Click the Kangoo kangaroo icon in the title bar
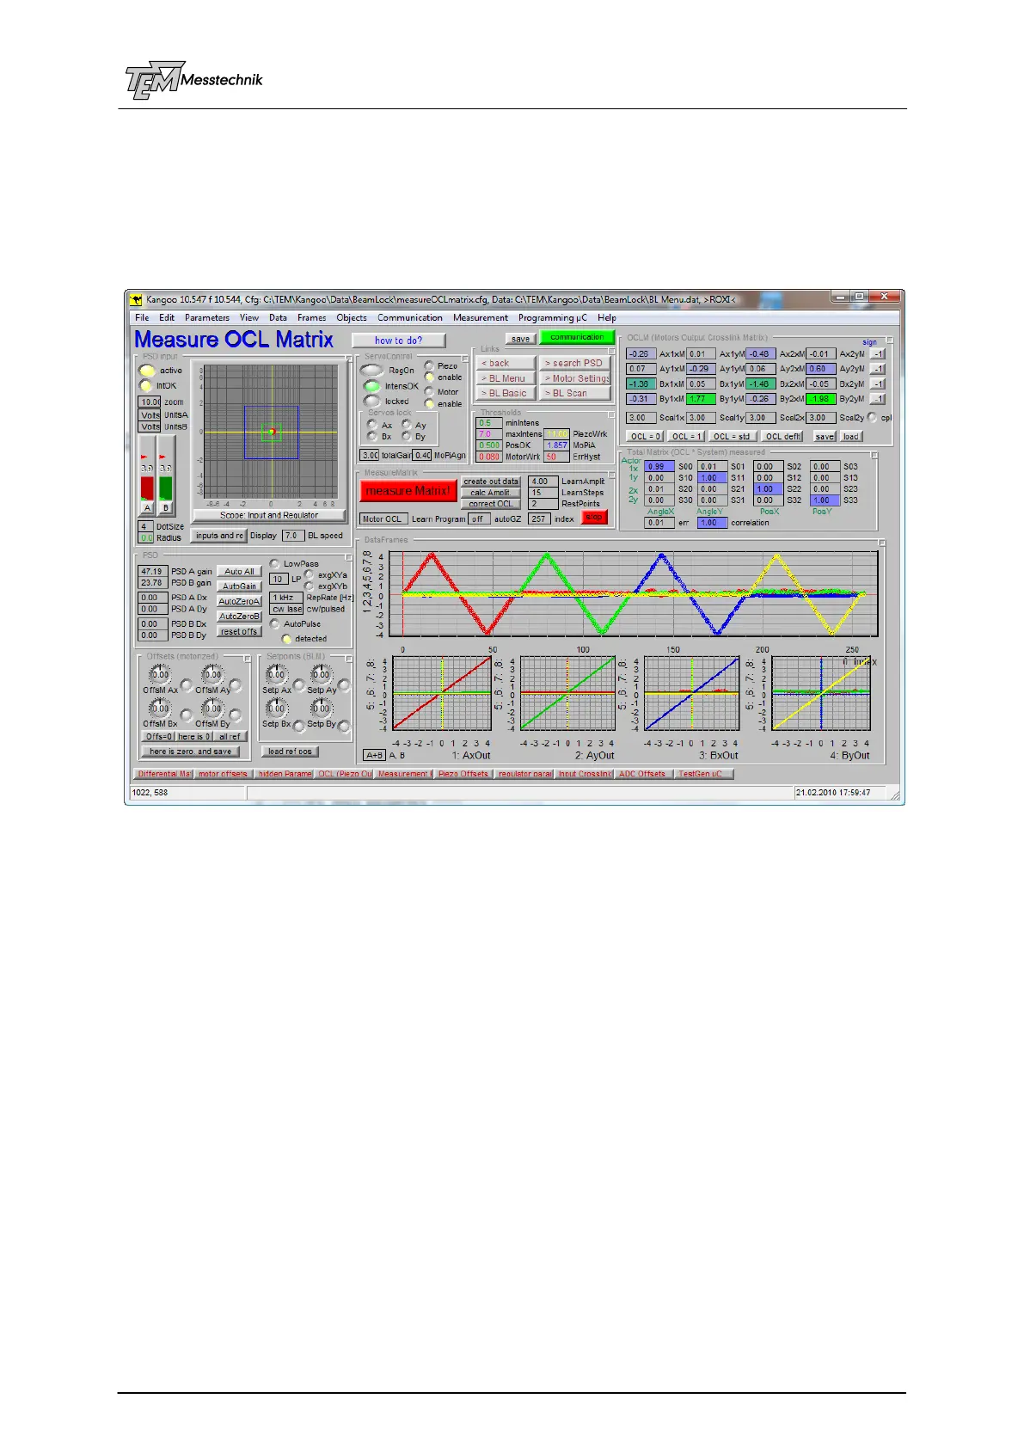The height and width of the screenshot is (1448, 1024). [136, 300]
